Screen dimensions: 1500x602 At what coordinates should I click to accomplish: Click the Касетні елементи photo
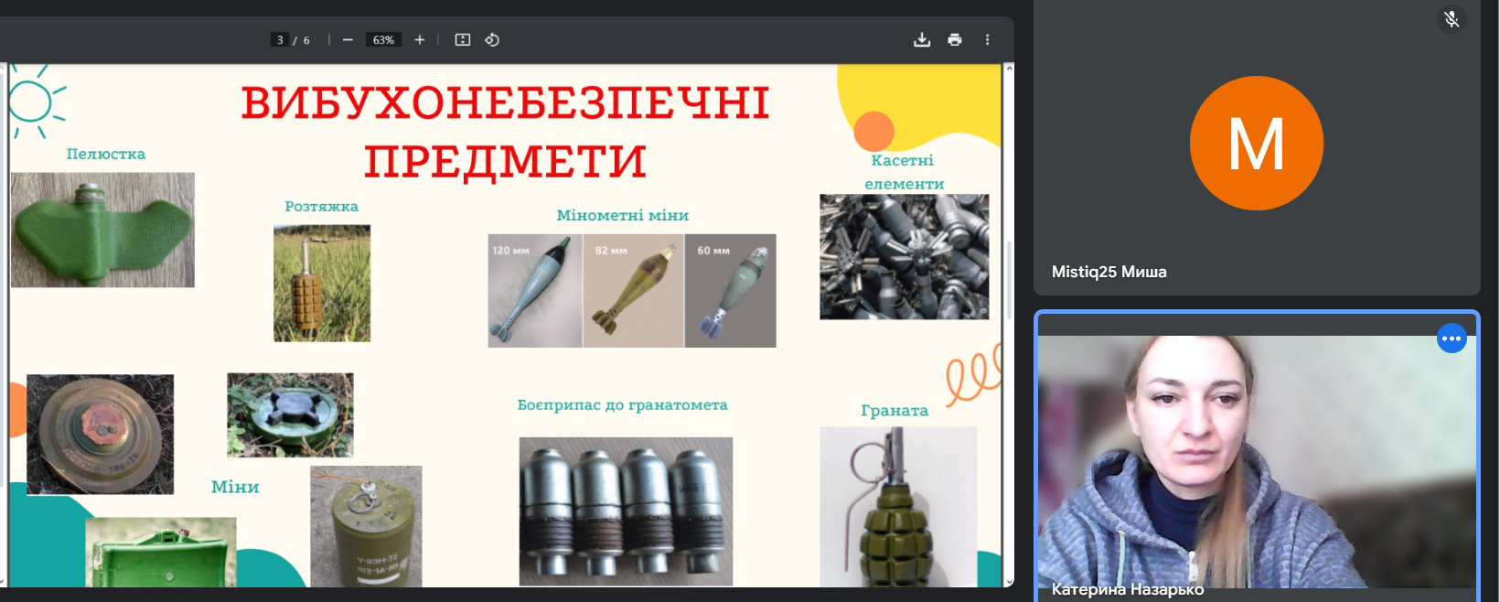[x=904, y=257]
